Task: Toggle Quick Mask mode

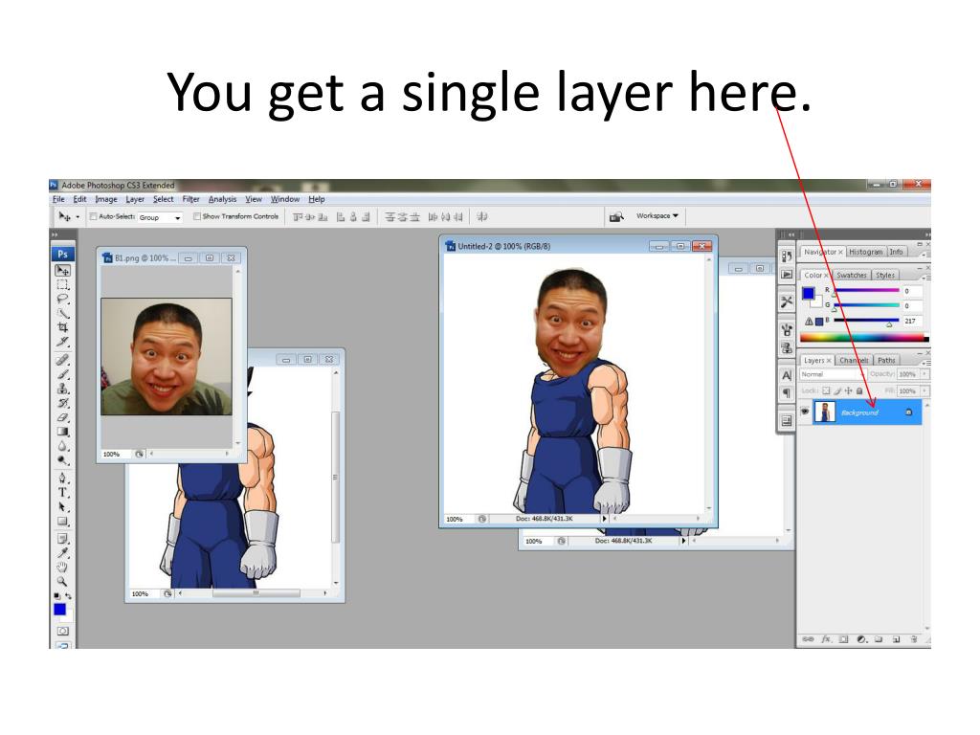Action: pos(62,632)
